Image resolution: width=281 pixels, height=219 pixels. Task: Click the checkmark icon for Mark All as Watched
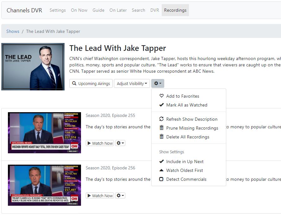[x=161, y=105]
